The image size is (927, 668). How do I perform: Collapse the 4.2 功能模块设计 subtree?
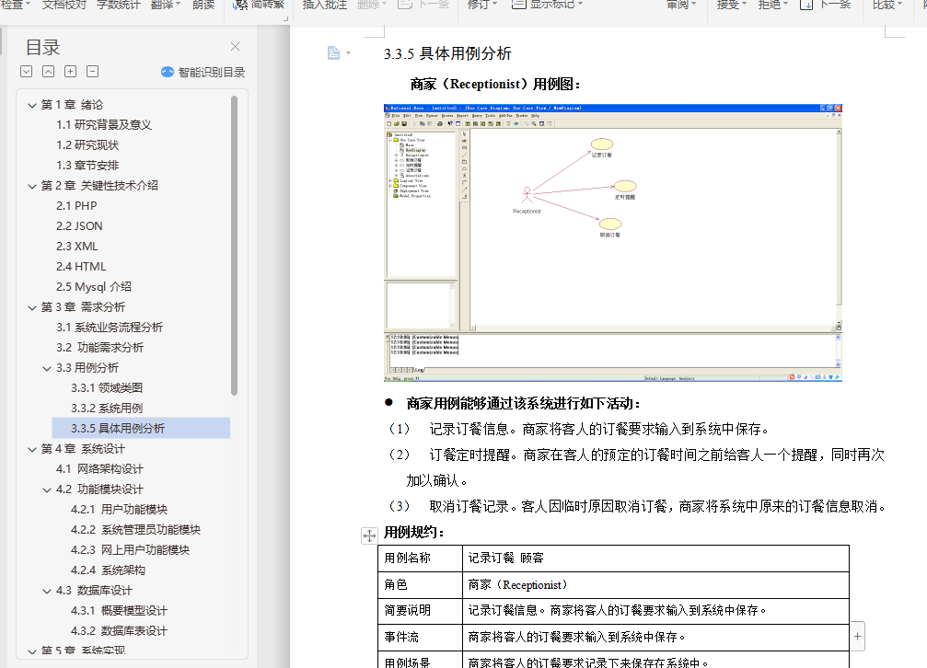click(47, 490)
